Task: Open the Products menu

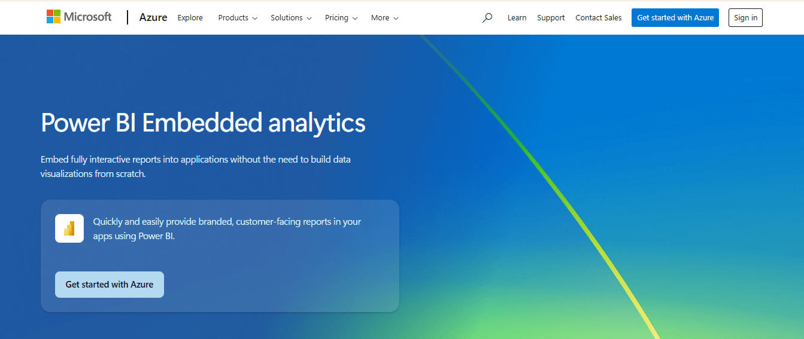Action: click(237, 18)
